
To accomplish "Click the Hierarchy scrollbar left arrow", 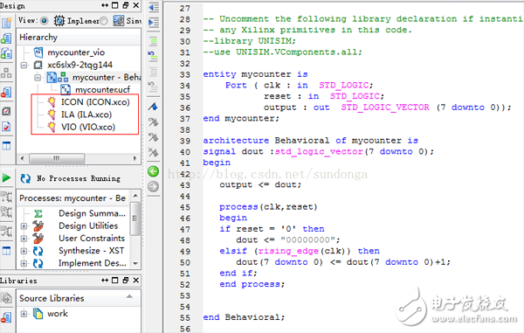I will (22, 158).
